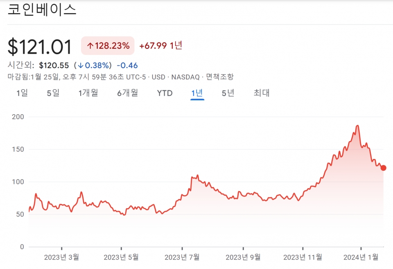
Task: Click the 128.23% change badge
Action: coord(108,45)
